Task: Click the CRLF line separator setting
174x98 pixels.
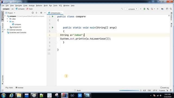Action: [x=149, y=90]
